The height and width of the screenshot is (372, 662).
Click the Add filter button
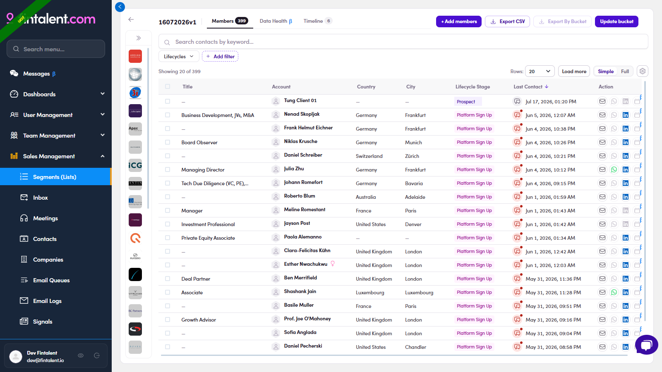tap(220, 56)
